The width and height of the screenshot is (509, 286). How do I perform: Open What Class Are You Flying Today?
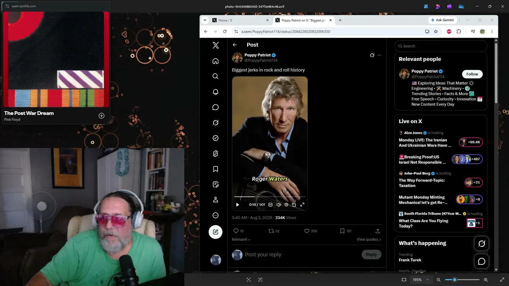click(441, 221)
